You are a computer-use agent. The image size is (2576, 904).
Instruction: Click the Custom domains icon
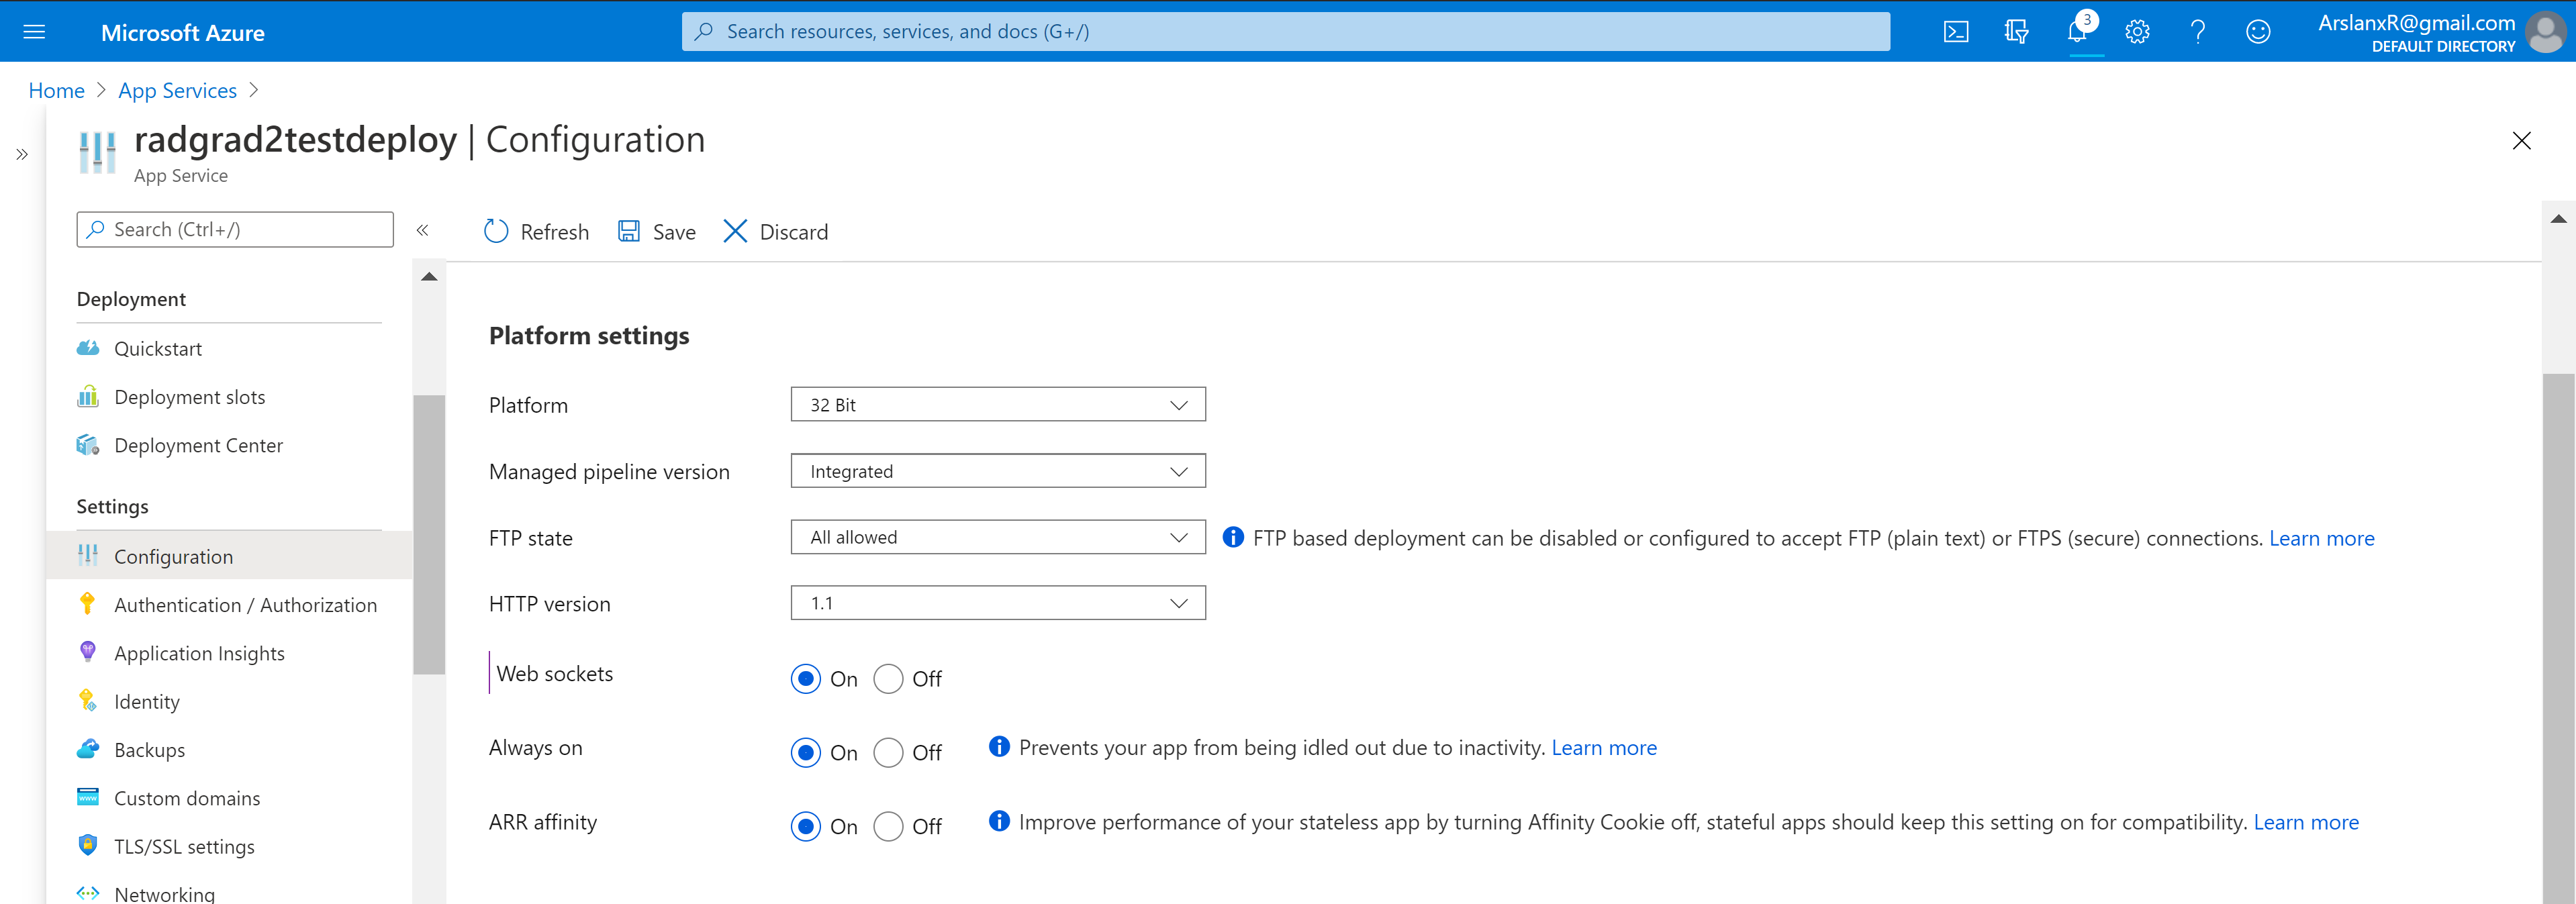(88, 797)
